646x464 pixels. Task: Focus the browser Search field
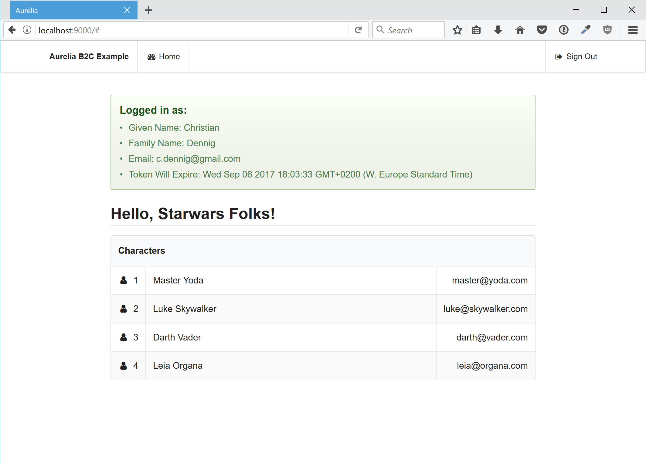(x=413, y=30)
